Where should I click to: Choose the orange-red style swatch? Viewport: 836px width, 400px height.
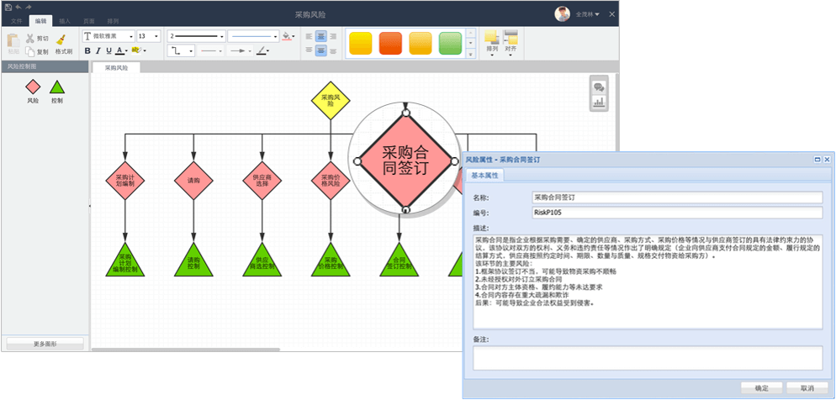[x=390, y=43]
